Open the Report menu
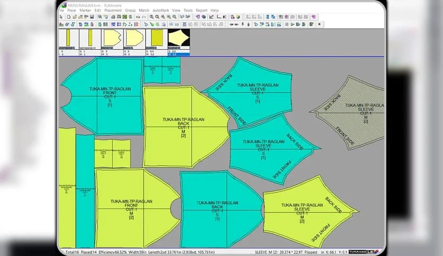The width and height of the screenshot is (443, 256). click(201, 10)
